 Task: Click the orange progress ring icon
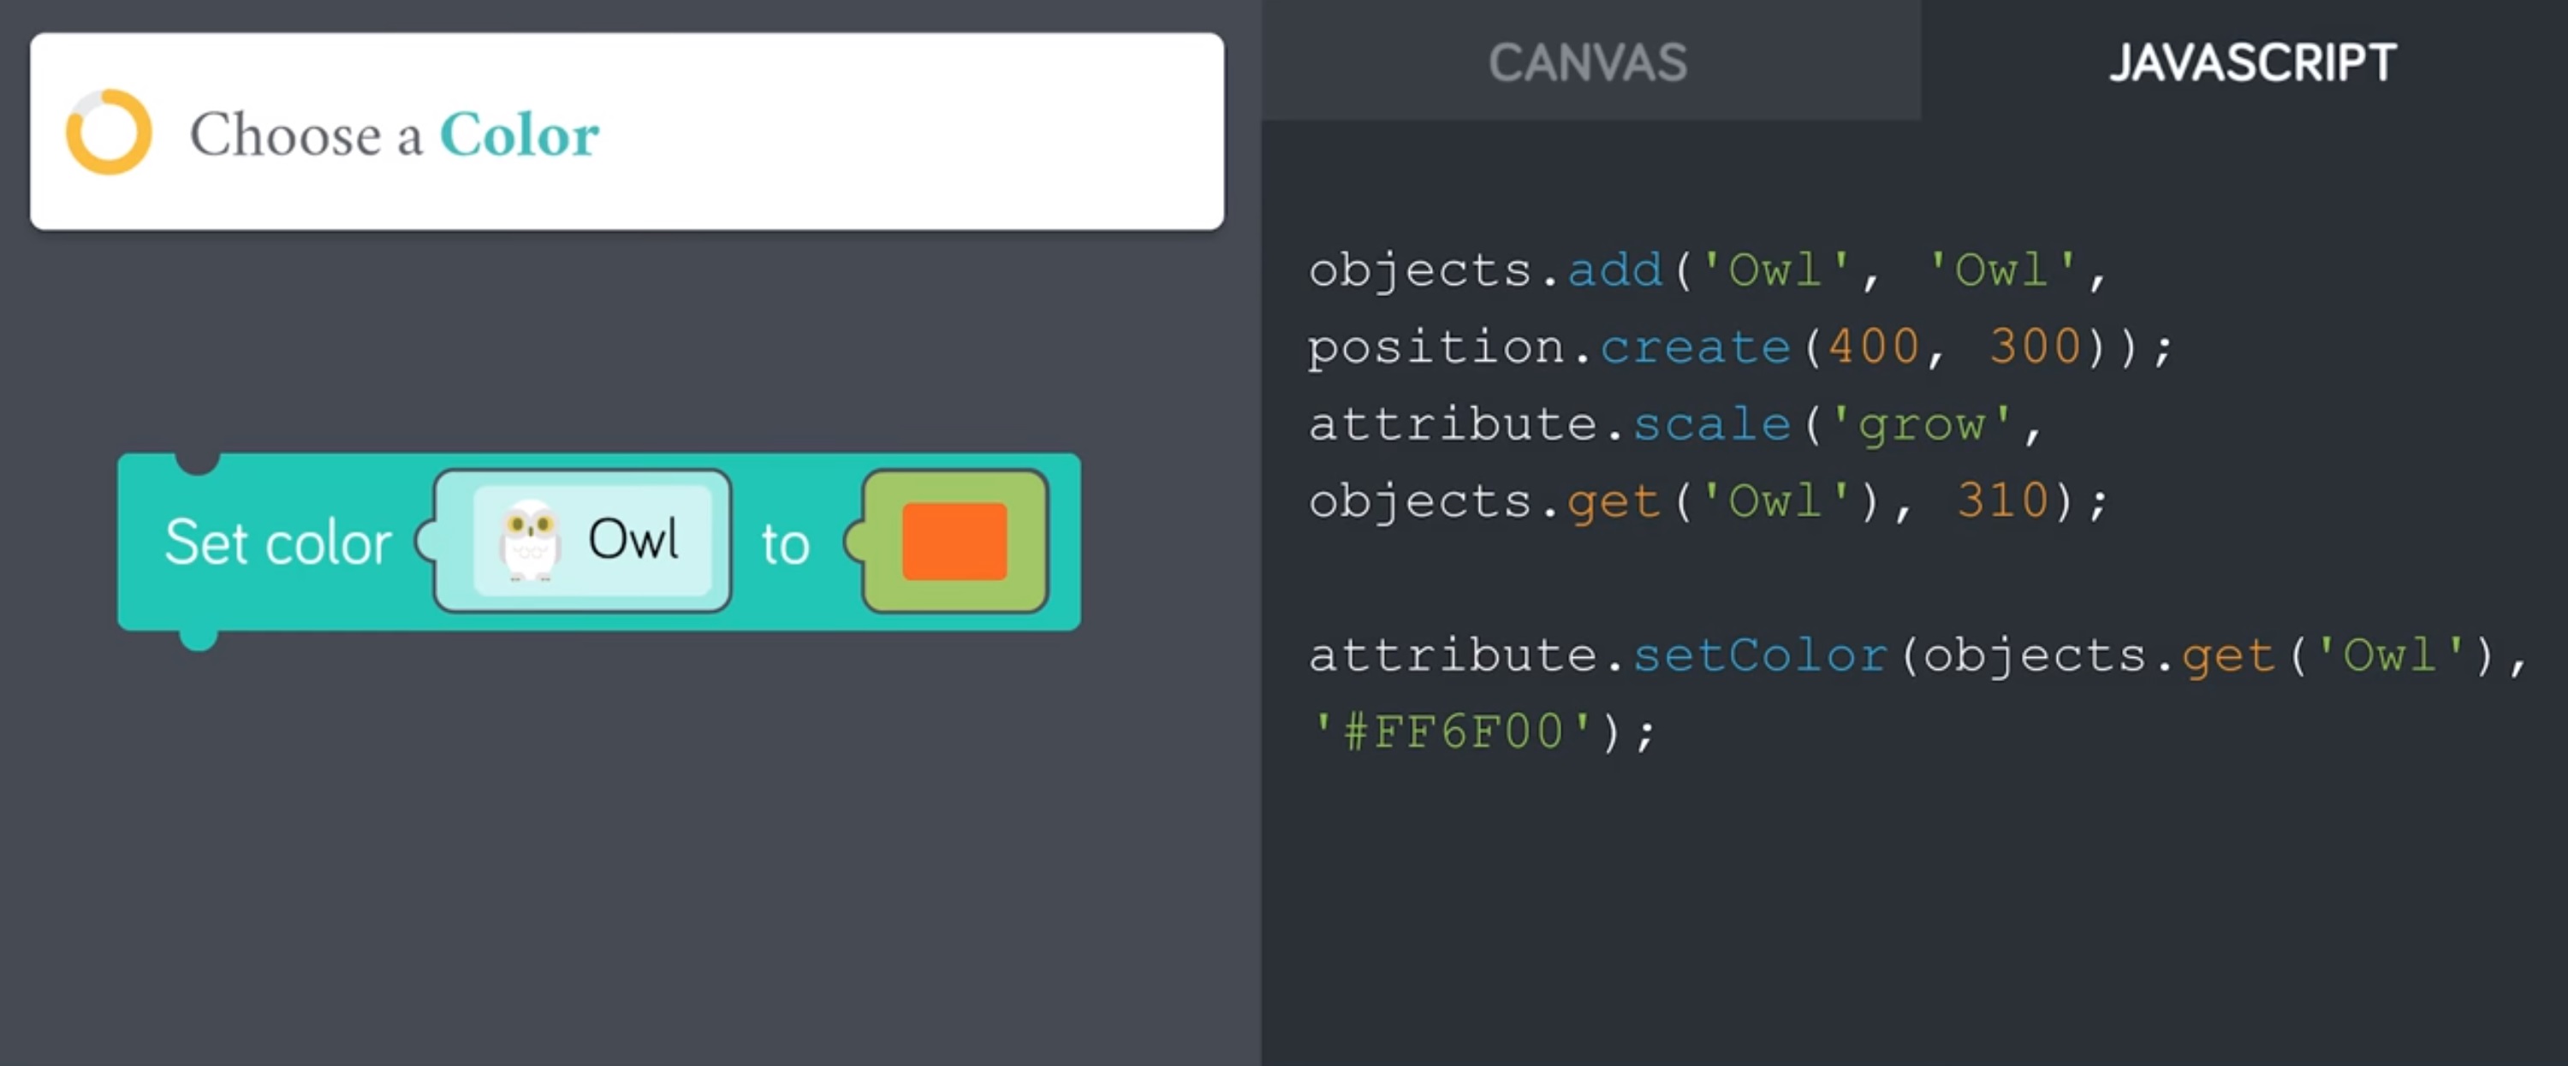coord(109,133)
